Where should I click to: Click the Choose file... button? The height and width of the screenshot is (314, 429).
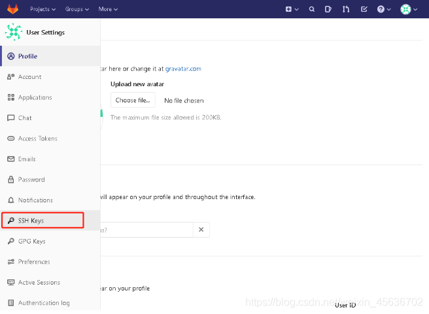tap(133, 100)
